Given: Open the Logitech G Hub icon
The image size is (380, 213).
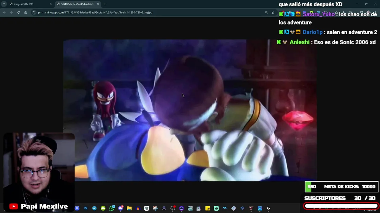Looking at the screenshot, I should tap(268, 208).
